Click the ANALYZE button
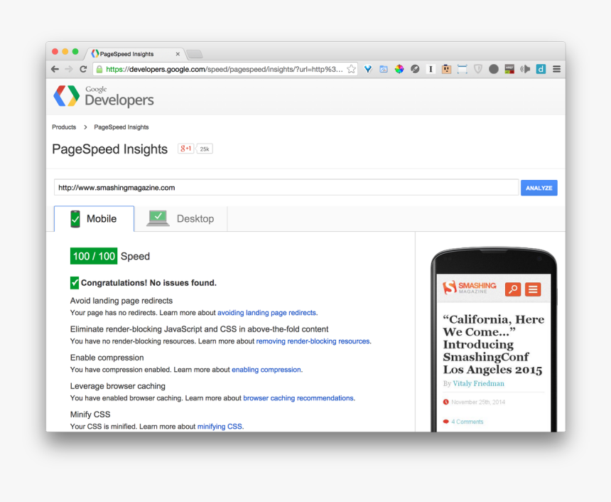Image resolution: width=611 pixels, height=502 pixels. point(539,188)
